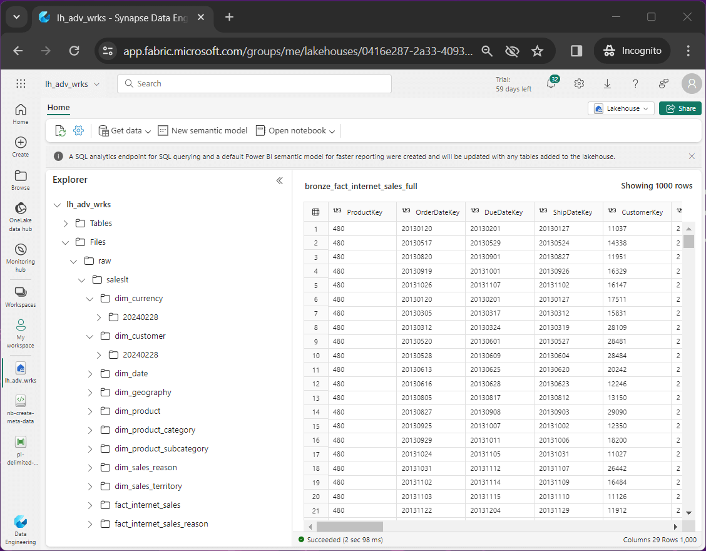This screenshot has width=706, height=551.
Task: Expand the Tables folder
Action: point(66,224)
